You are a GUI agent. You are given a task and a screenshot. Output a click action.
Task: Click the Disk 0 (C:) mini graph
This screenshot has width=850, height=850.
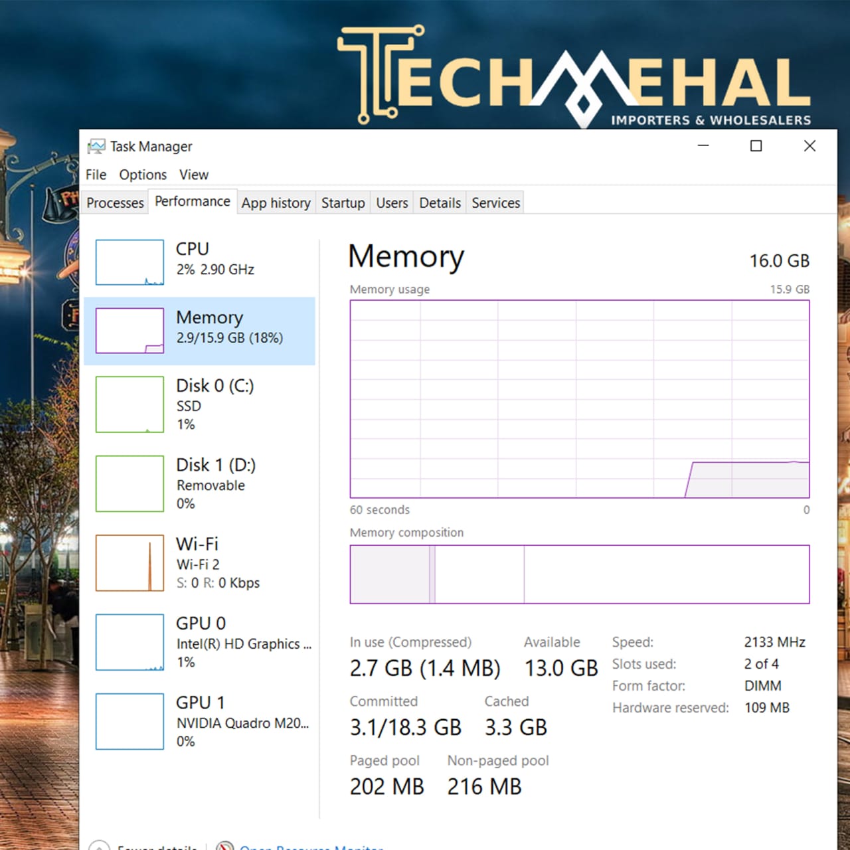tap(129, 404)
